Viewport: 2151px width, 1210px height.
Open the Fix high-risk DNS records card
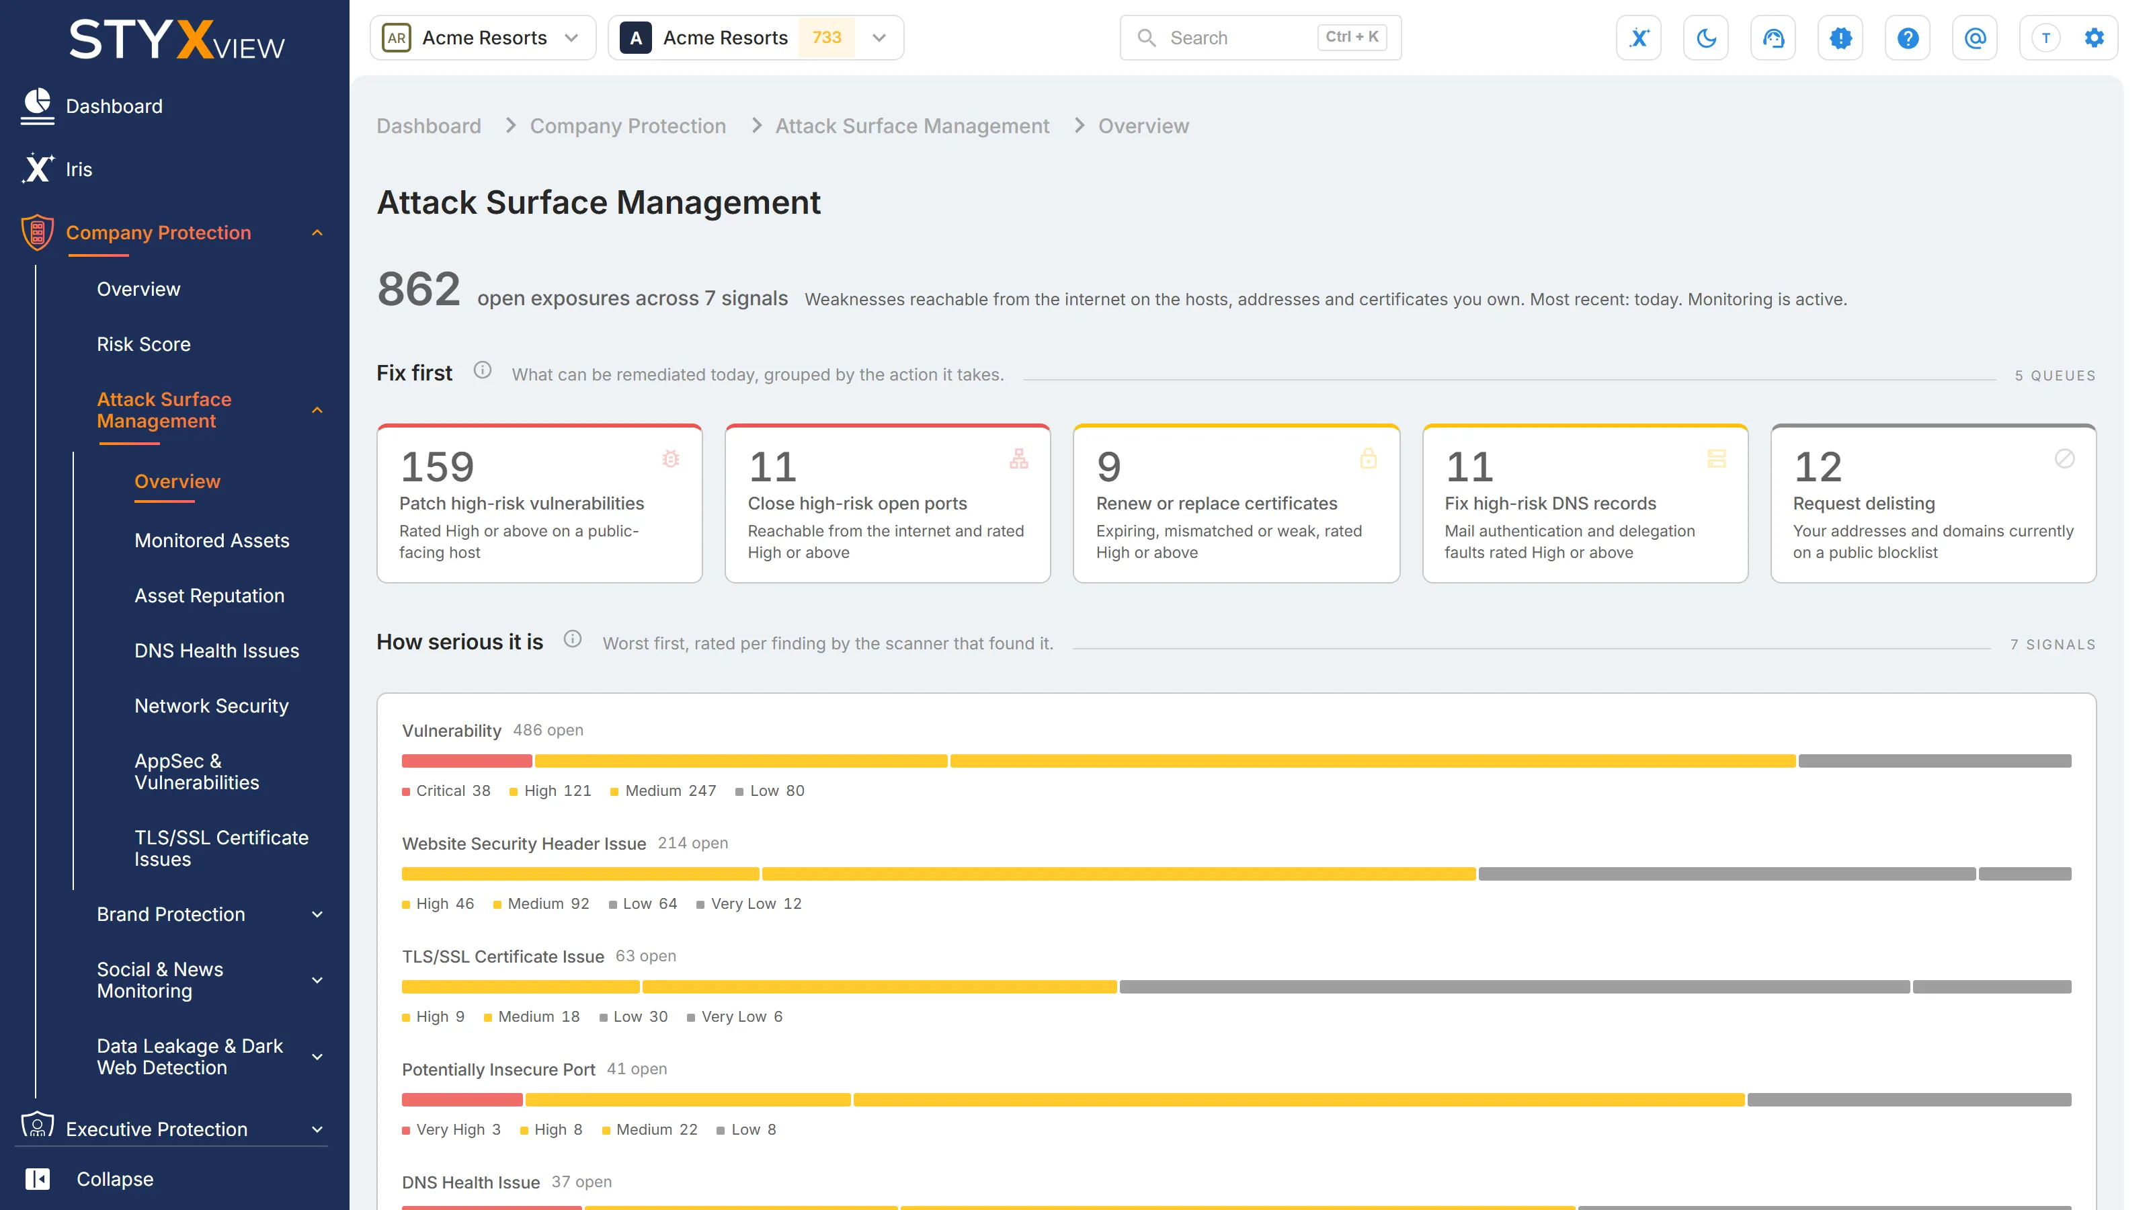tap(1585, 503)
